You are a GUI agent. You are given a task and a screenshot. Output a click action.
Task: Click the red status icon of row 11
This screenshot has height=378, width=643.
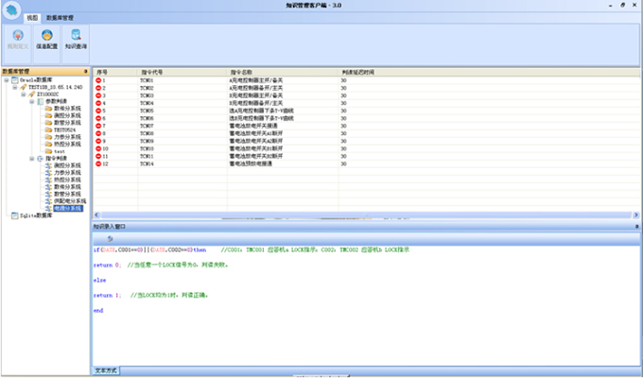point(98,156)
